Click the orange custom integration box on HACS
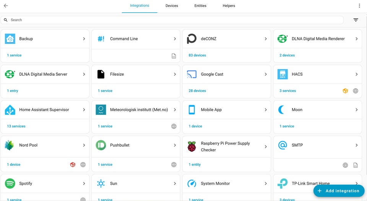The width and height of the screenshot is (367, 201). pyautogui.click(x=345, y=91)
